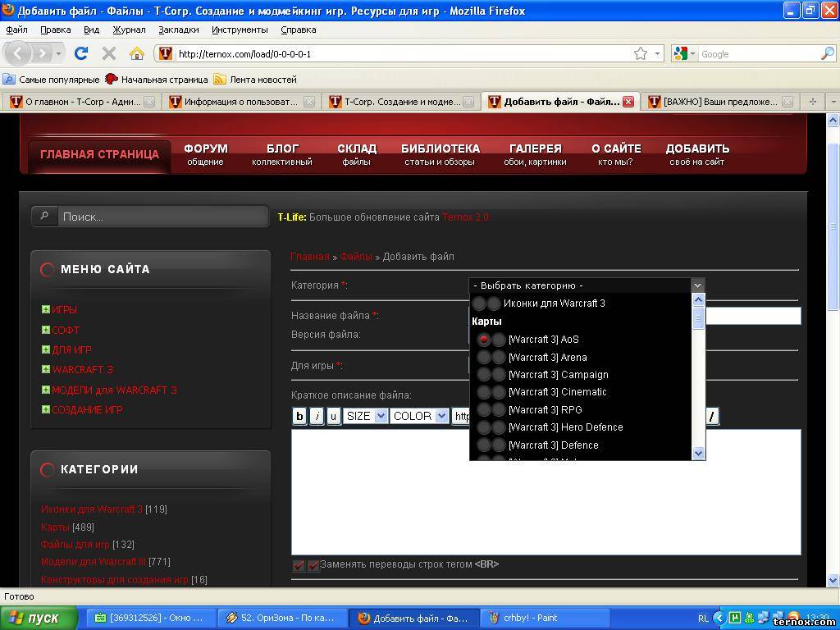Open the SIZE dropdown in the editor
Image resolution: width=840 pixels, height=630 pixels.
(365, 416)
